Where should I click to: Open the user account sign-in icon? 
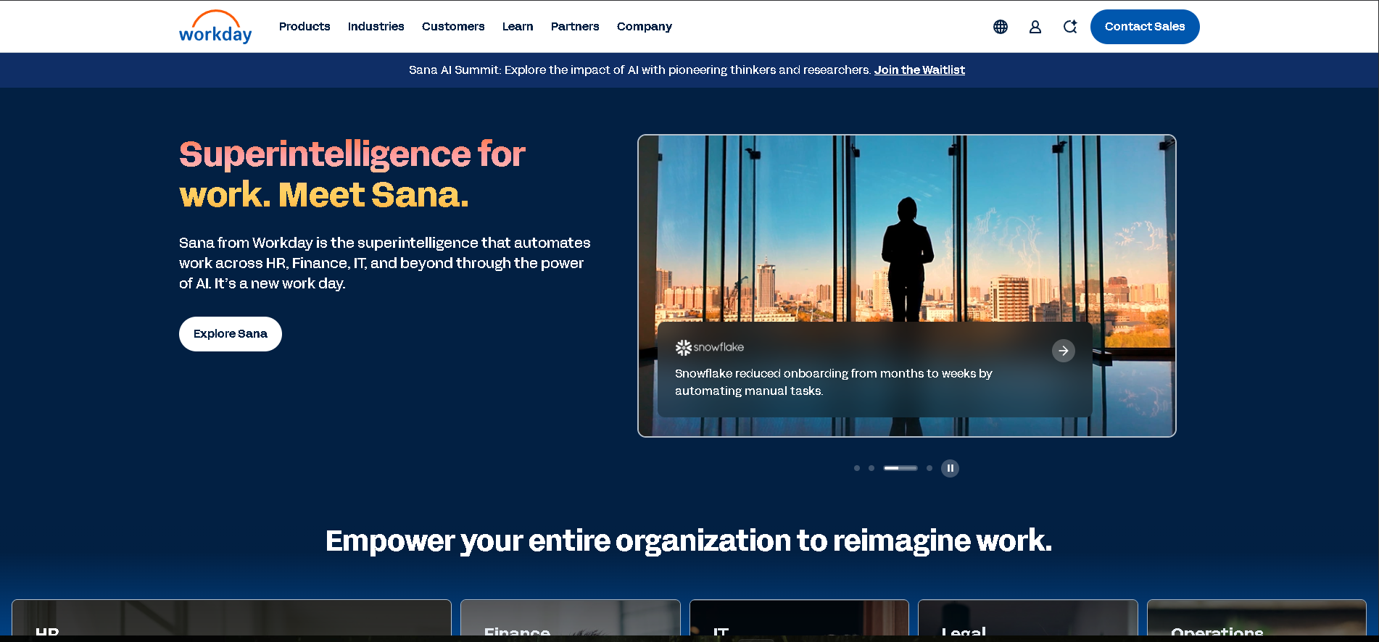coord(1035,27)
